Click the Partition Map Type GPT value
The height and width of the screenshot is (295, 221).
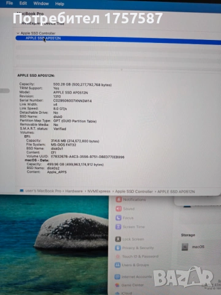(x=75, y=121)
